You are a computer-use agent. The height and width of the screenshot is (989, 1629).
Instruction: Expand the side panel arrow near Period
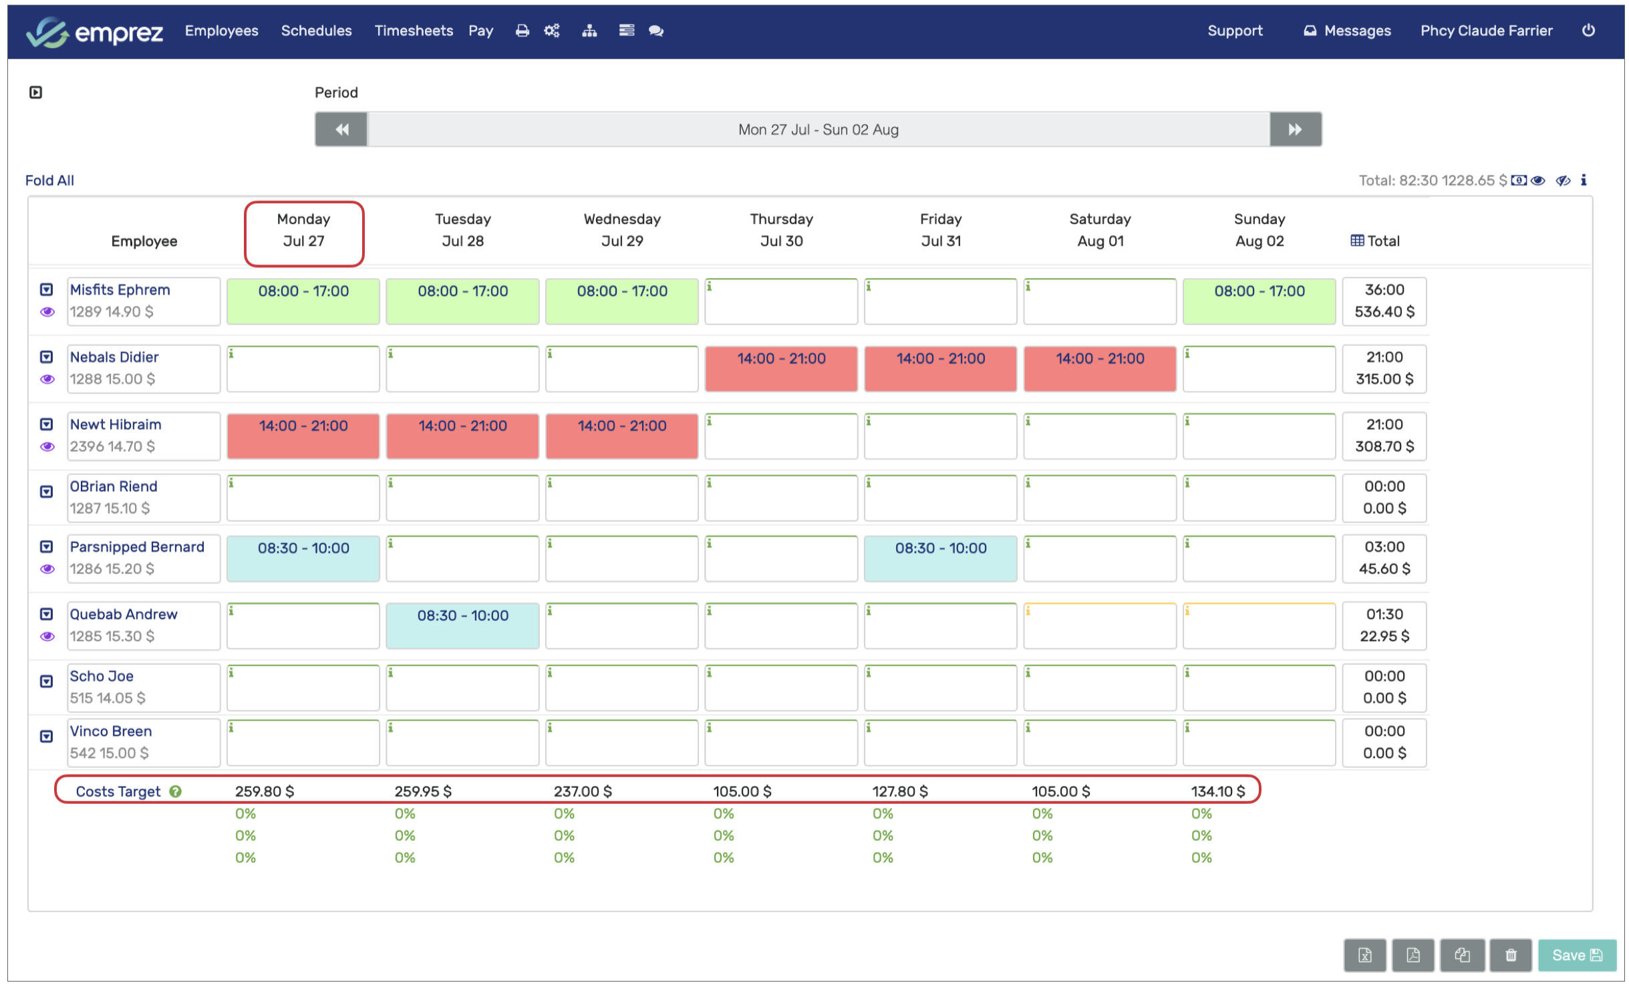point(36,93)
